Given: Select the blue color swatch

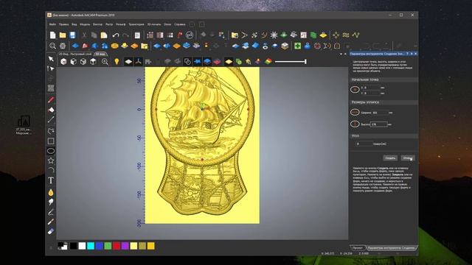Looking at the screenshot, I should tap(100, 246).
